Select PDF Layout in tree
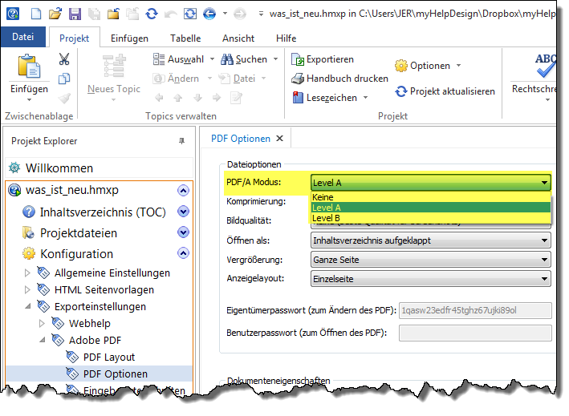The image size is (569, 416). point(109,357)
